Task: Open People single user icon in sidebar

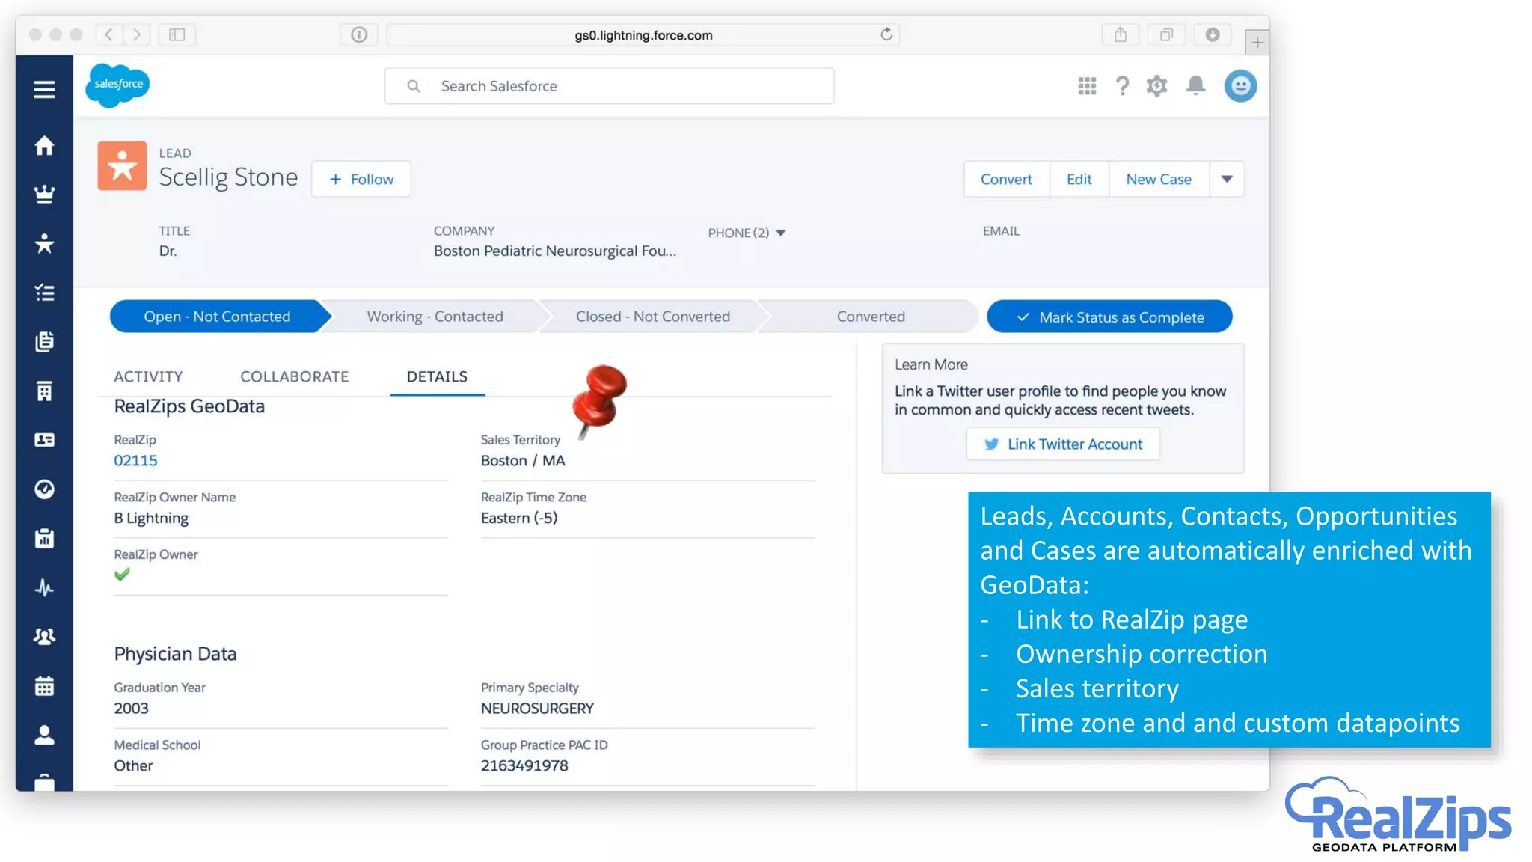Action: [44, 735]
